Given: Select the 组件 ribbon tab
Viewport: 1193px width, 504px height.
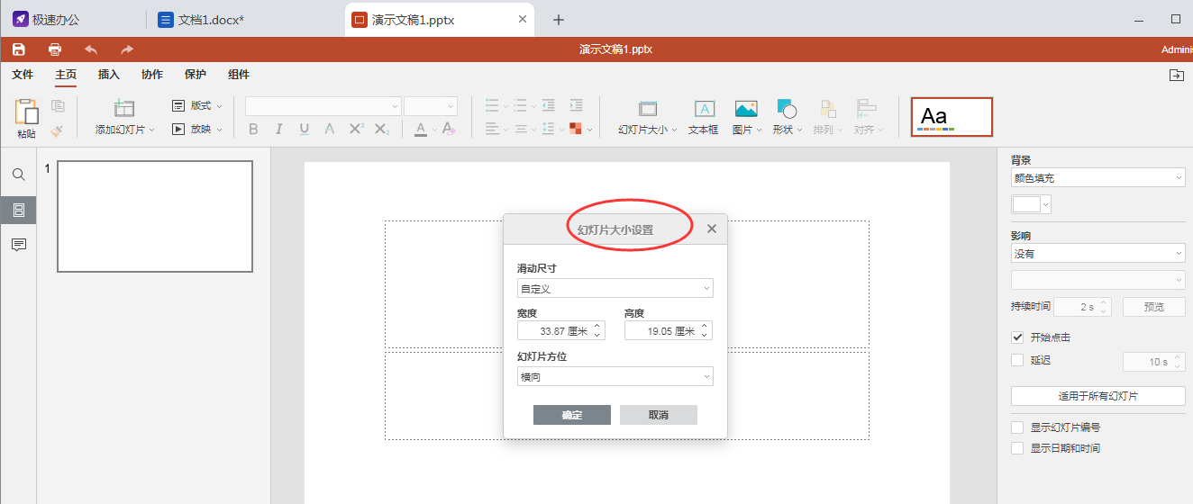Looking at the screenshot, I should pyautogui.click(x=239, y=75).
